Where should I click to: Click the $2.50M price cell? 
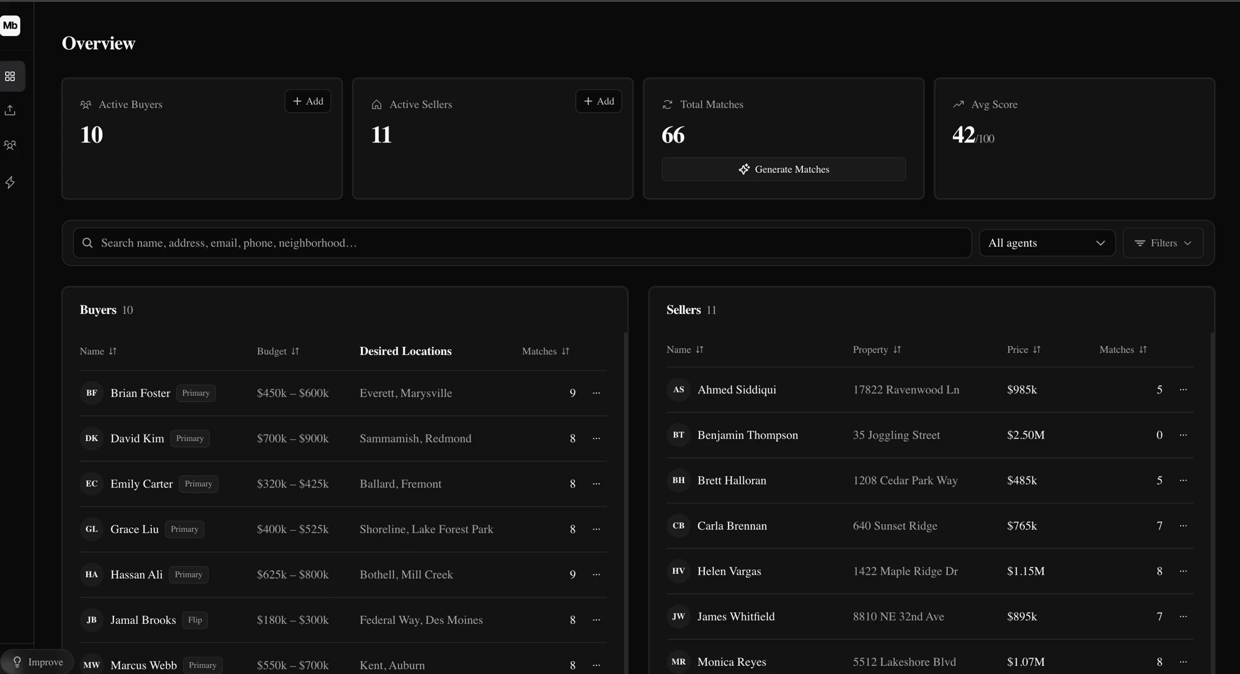pos(1025,435)
